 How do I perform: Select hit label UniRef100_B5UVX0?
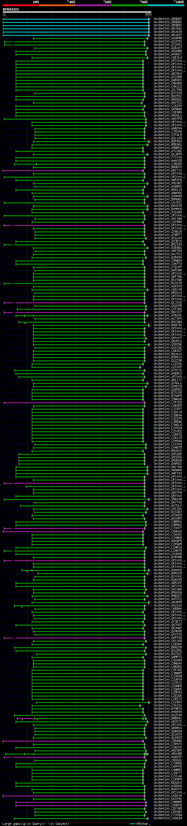click(x=168, y=451)
